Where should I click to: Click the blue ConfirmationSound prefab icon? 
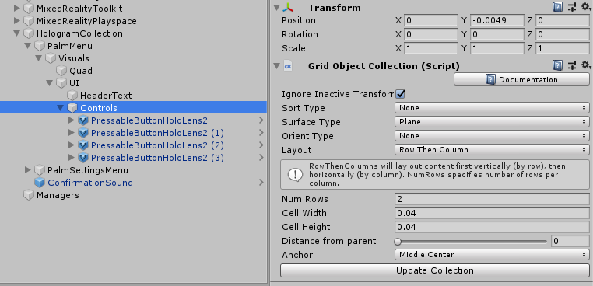[x=40, y=183]
